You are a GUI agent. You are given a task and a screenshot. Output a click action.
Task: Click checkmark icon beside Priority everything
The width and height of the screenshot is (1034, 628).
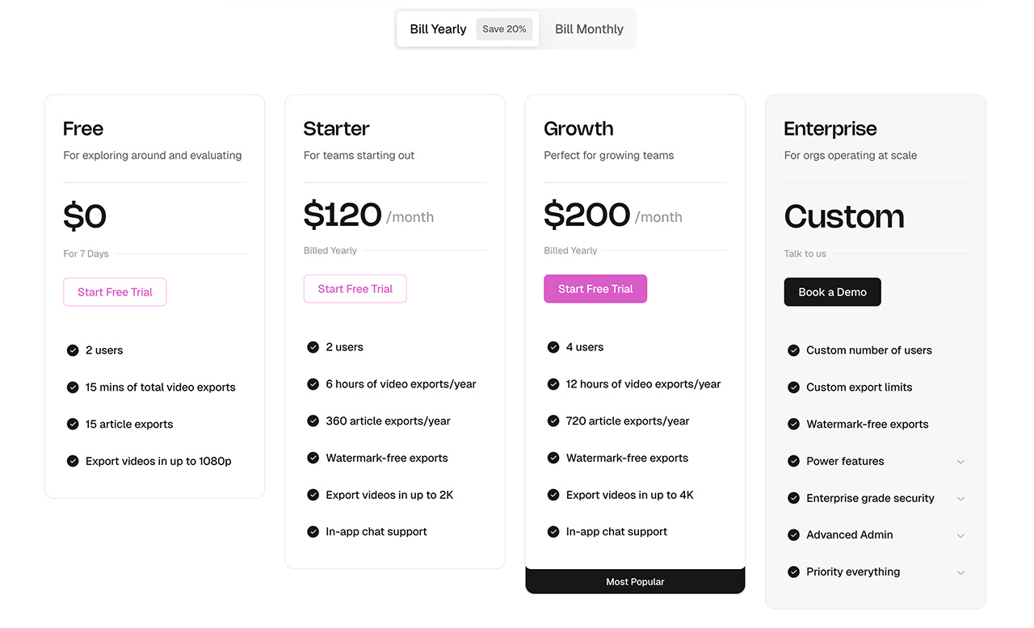tap(793, 572)
